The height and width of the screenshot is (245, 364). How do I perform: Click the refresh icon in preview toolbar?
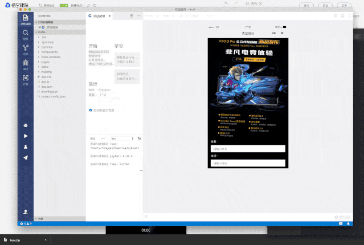coord(336,16)
